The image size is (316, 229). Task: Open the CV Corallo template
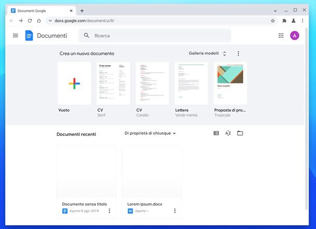click(152, 83)
